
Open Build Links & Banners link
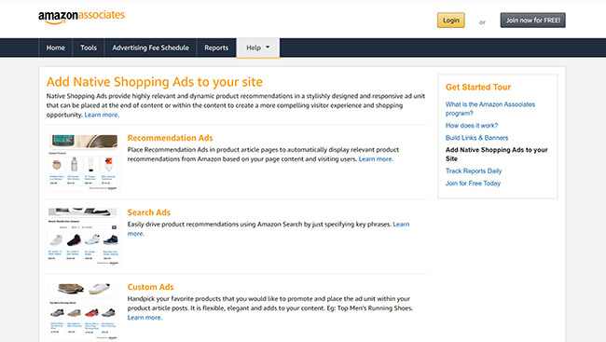tap(476, 138)
